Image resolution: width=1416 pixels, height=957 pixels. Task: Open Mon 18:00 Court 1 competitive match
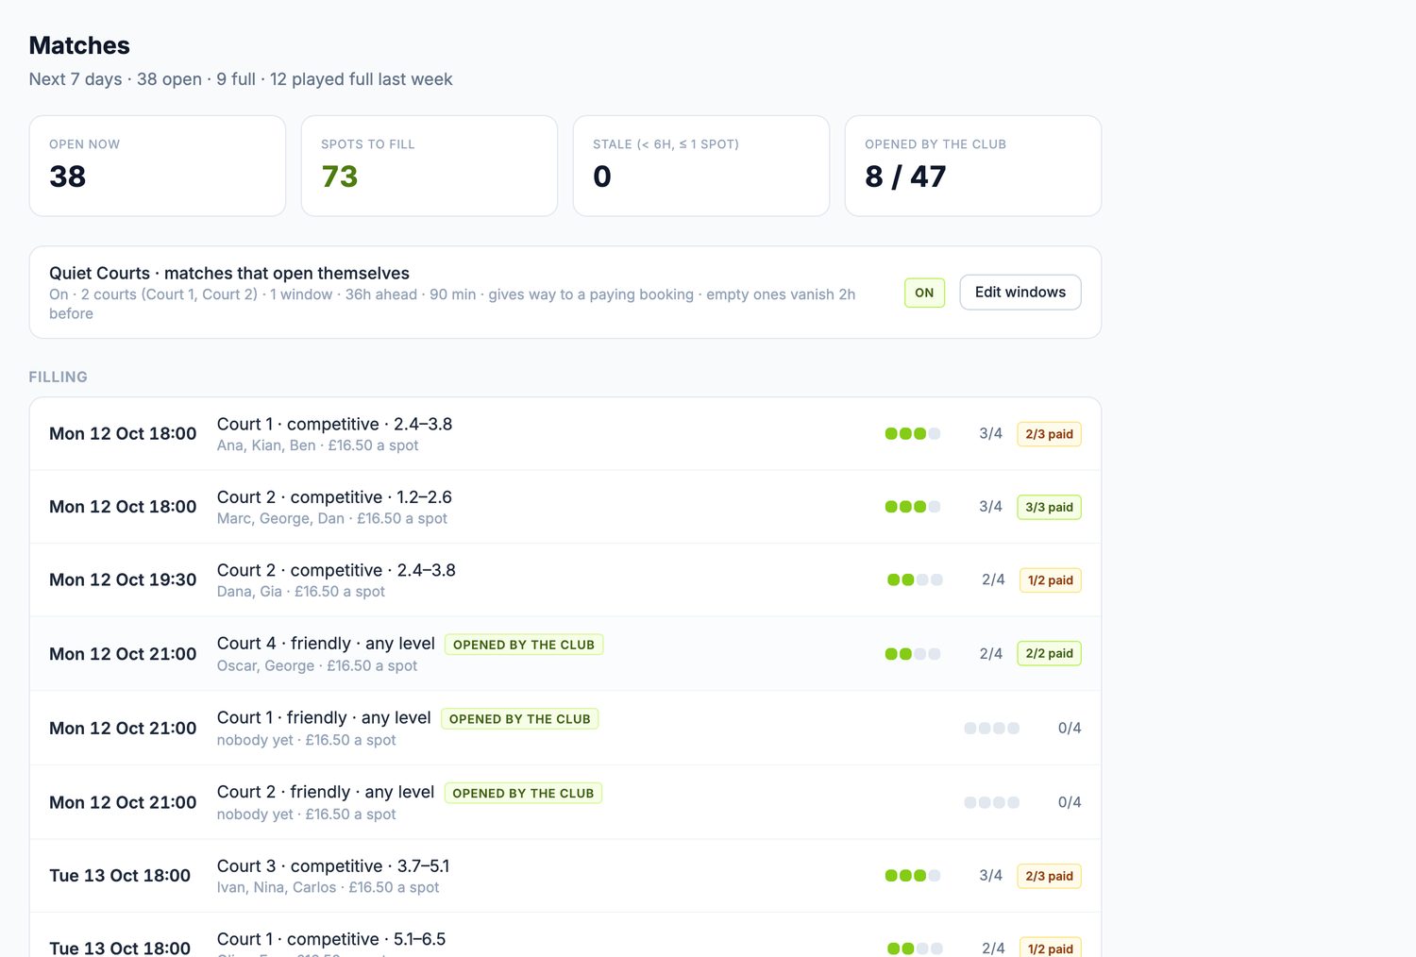tap(565, 434)
